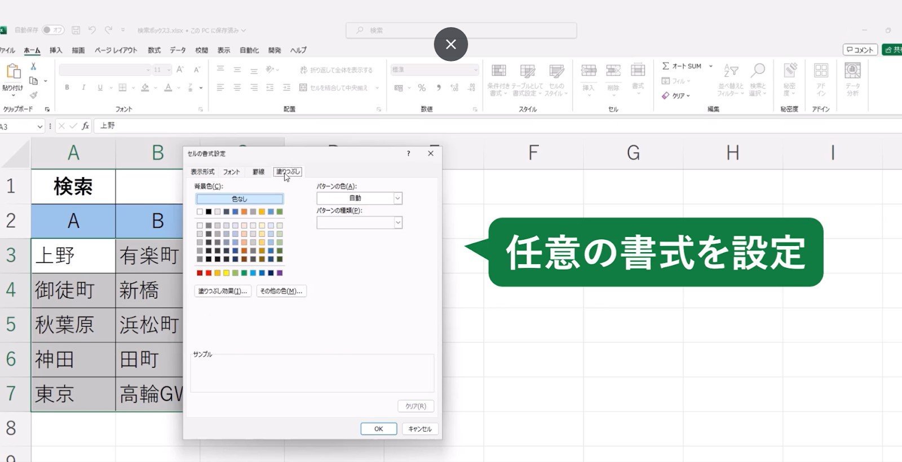Click the Increase Font Size icon
Viewport: 902px width, 462px height.
(180, 69)
